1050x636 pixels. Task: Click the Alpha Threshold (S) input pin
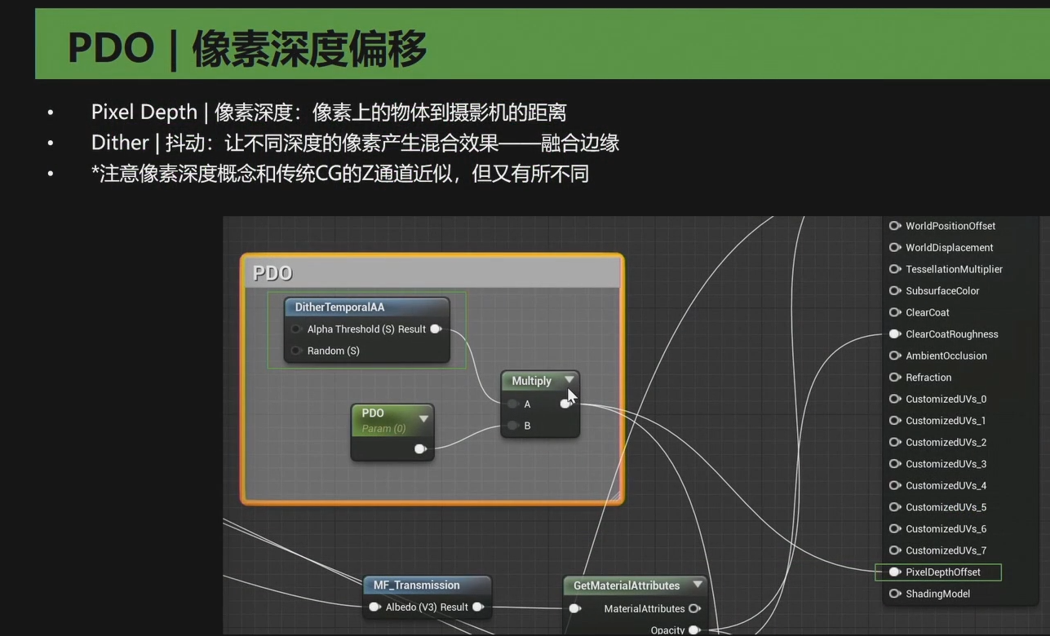pyautogui.click(x=296, y=329)
